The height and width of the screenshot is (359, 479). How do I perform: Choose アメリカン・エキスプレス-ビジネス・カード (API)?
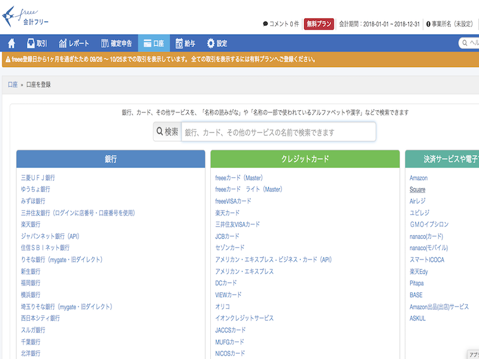pyautogui.click(x=274, y=260)
